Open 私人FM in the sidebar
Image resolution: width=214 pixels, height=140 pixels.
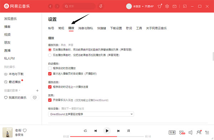(x=9, y=58)
